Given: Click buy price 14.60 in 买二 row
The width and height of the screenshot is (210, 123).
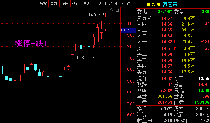Looking at the screenshot, I should (167, 54).
